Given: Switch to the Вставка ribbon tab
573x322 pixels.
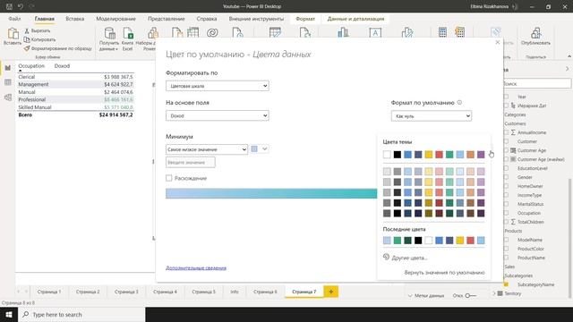Looking at the screenshot, I should pyautogui.click(x=75, y=19).
